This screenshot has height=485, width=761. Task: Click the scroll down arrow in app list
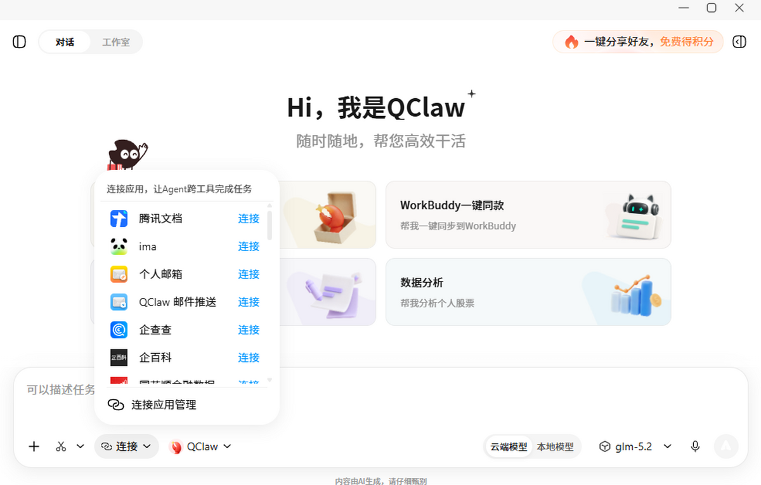point(270,380)
